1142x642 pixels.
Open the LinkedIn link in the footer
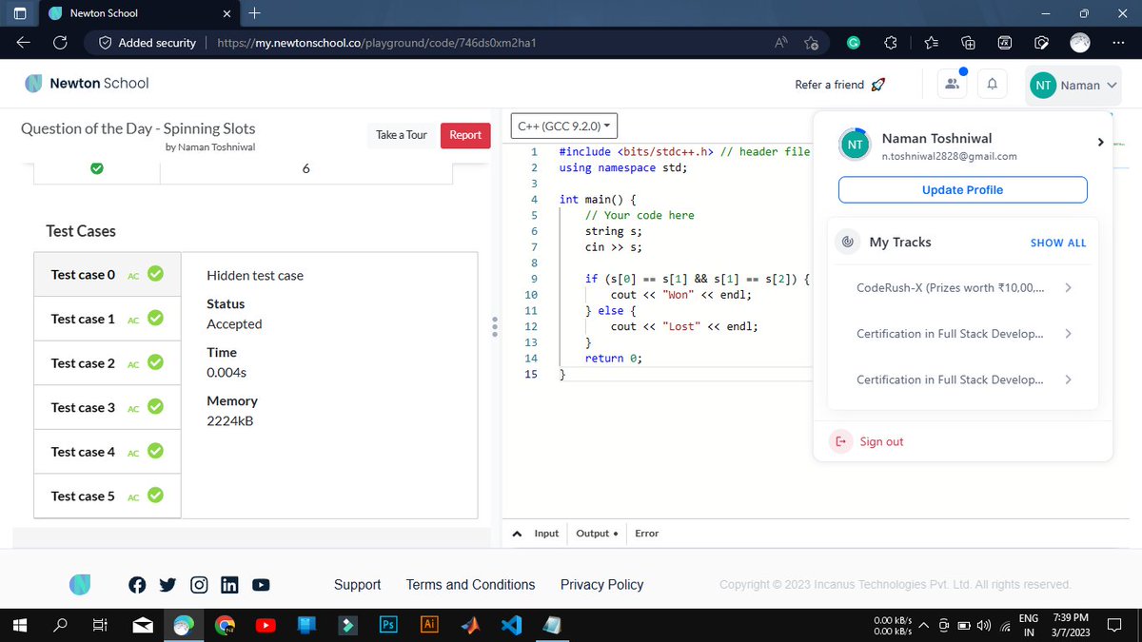coord(229,585)
